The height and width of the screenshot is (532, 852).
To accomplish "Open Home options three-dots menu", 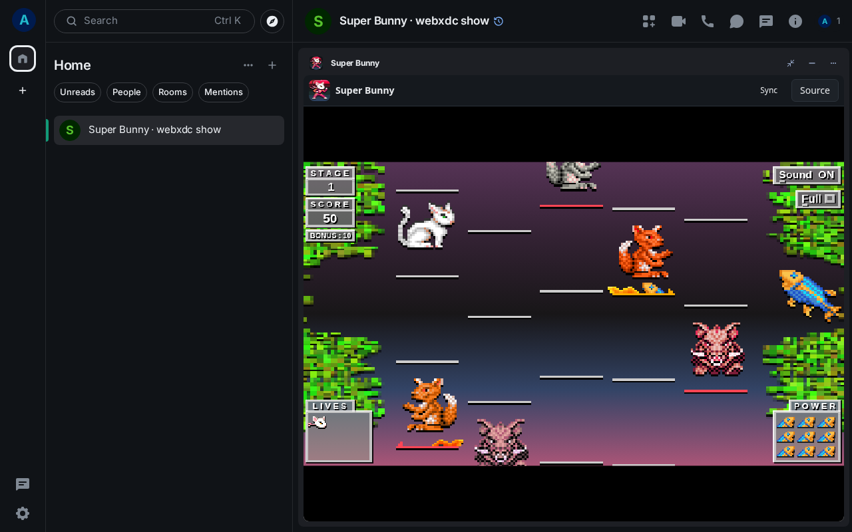I will 248,65.
